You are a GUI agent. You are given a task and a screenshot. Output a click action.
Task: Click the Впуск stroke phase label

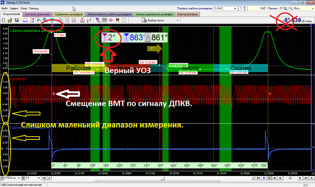click(x=191, y=68)
